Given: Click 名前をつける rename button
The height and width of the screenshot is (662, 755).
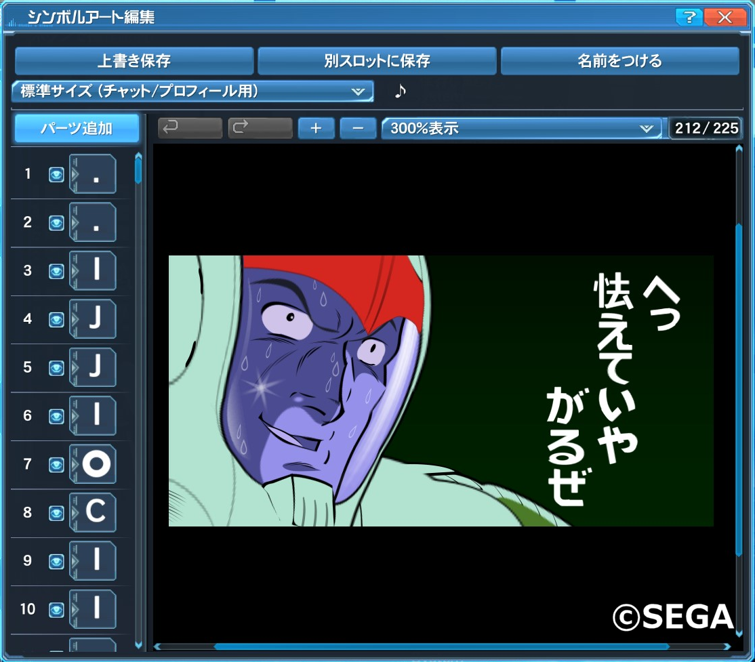Looking at the screenshot, I should (x=619, y=61).
